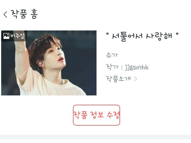191x143 pixels.
Task: Click the closing quotation mark of the title
Action: 177,34
